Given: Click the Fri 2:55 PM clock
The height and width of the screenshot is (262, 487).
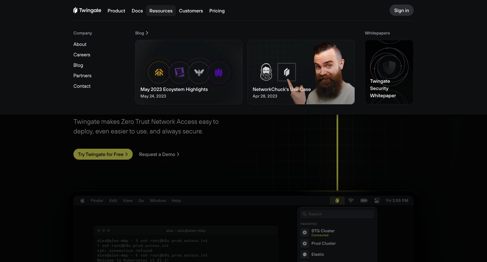Looking at the screenshot, I should 397,201.
